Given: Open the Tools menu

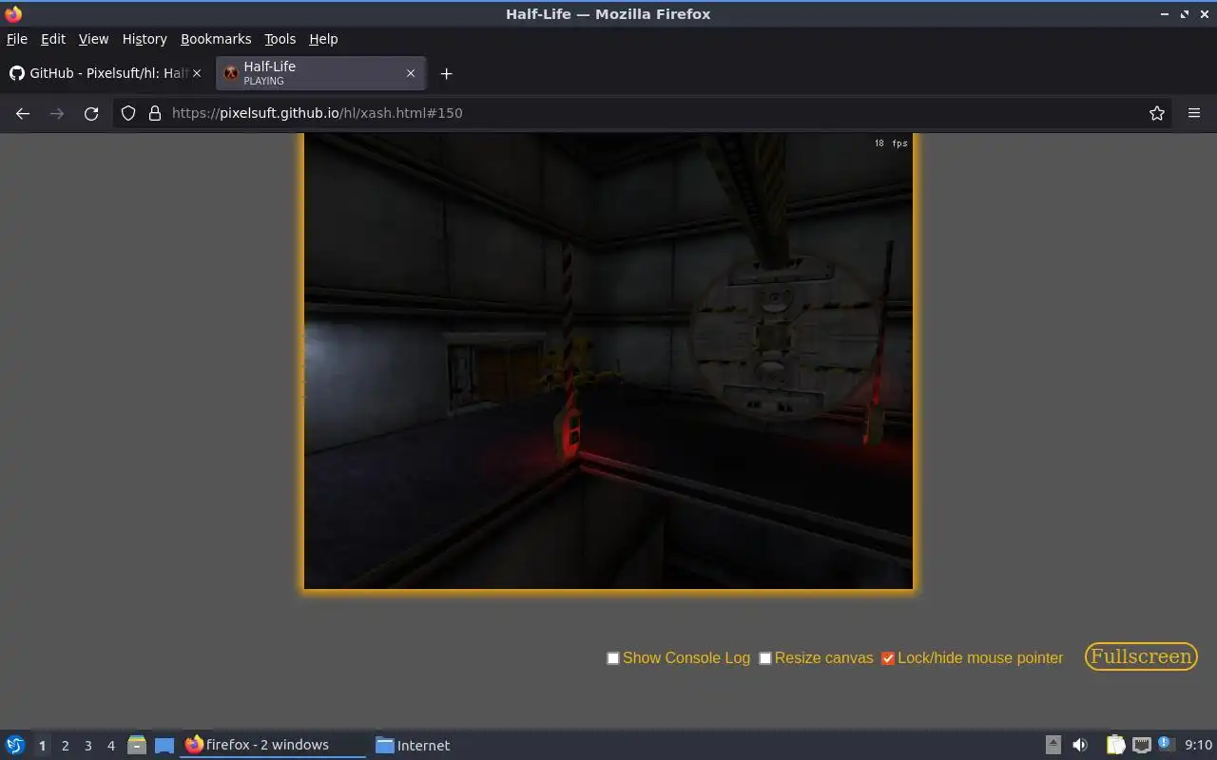Looking at the screenshot, I should [x=280, y=39].
